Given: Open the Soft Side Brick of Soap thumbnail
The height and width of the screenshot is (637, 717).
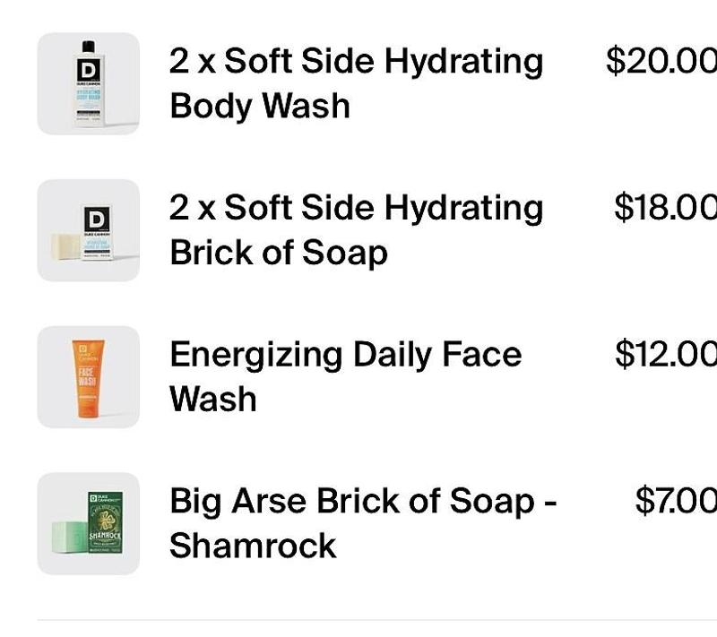Looking at the screenshot, I should 88,230.
